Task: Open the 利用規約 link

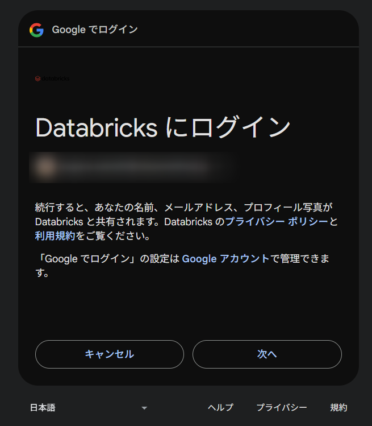Action: point(55,236)
